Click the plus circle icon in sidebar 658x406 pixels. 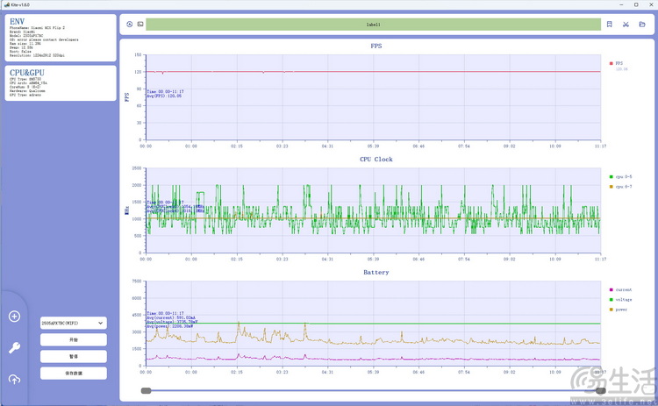pos(14,317)
